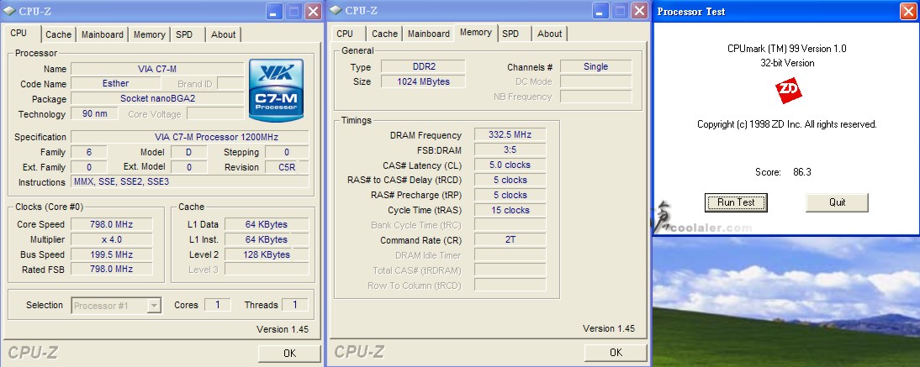Click FSB:DRAM ratio value 3:5

coord(510,150)
